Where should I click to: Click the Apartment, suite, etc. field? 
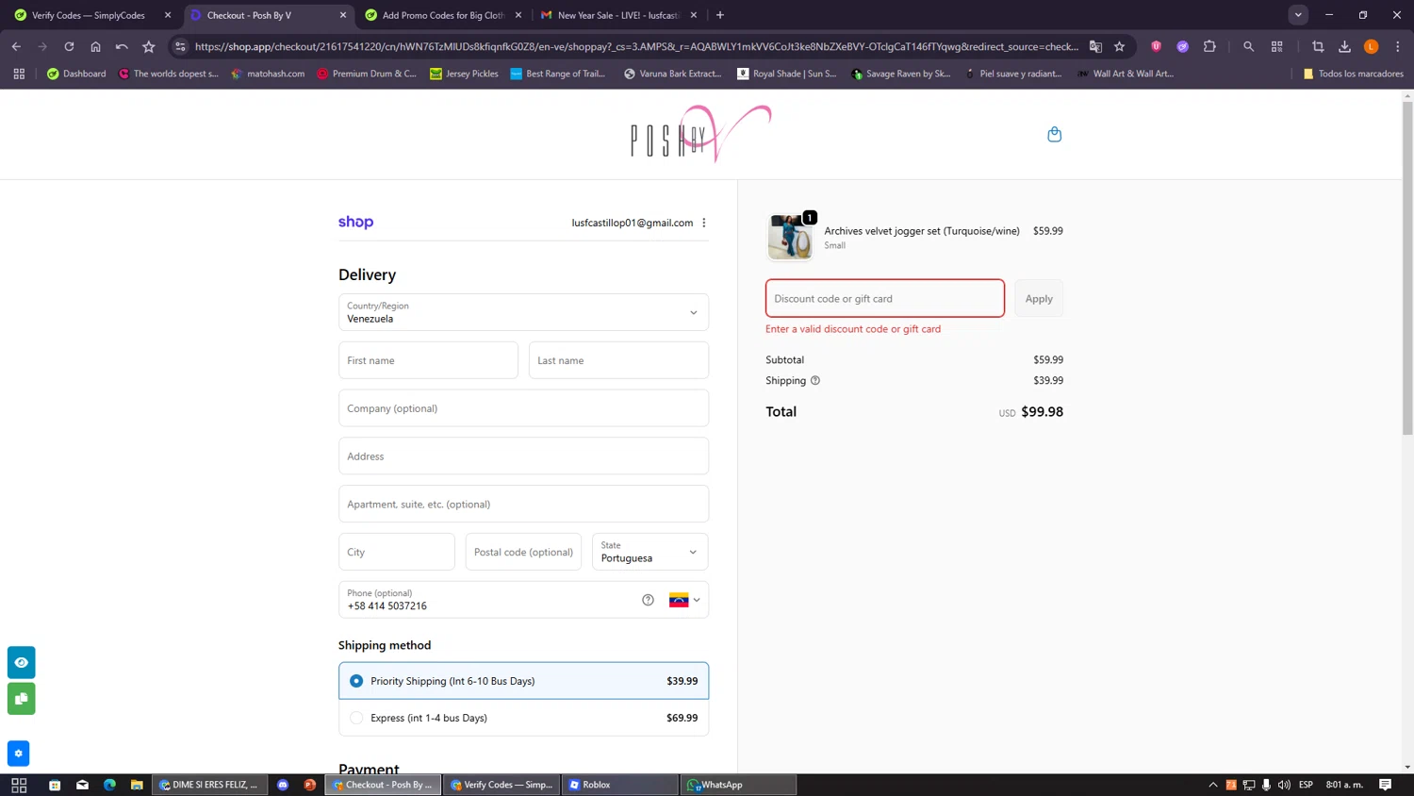pyautogui.click(x=523, y=504)
